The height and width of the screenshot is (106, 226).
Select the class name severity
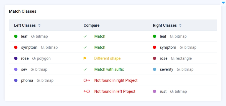click(166, 69)
